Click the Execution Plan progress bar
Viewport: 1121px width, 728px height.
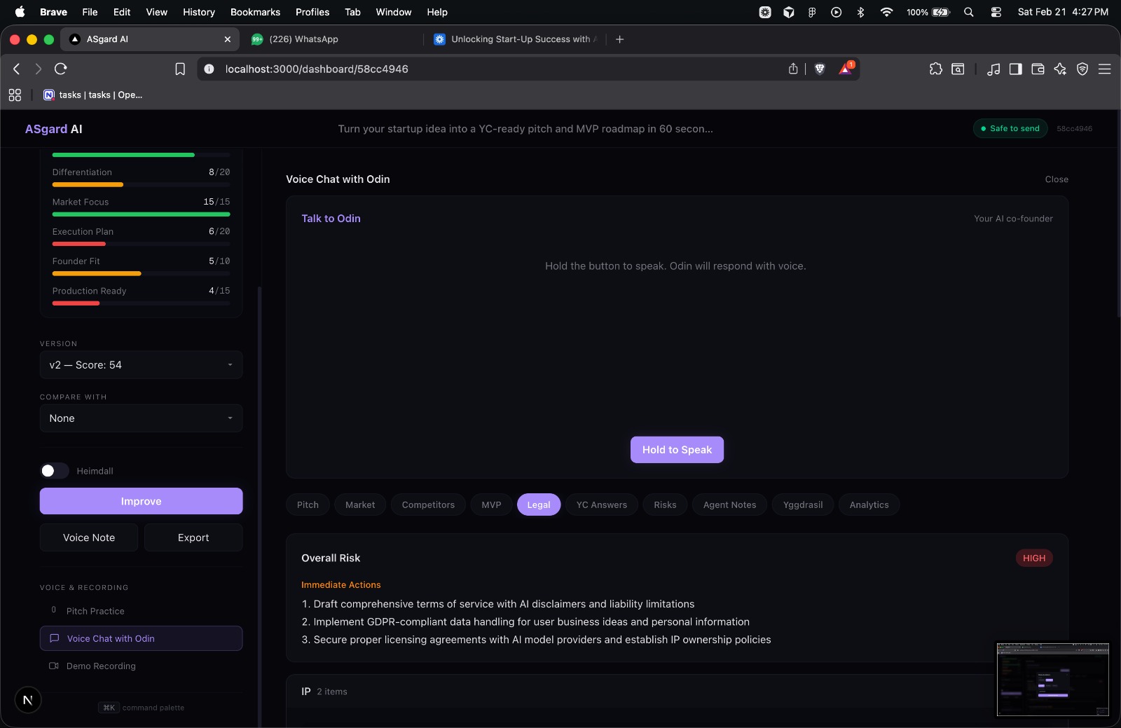click(x=141, y=244)
